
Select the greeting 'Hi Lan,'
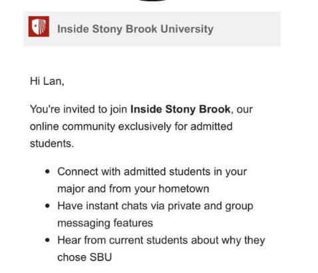pyautogui.click(x=47, y=81)
